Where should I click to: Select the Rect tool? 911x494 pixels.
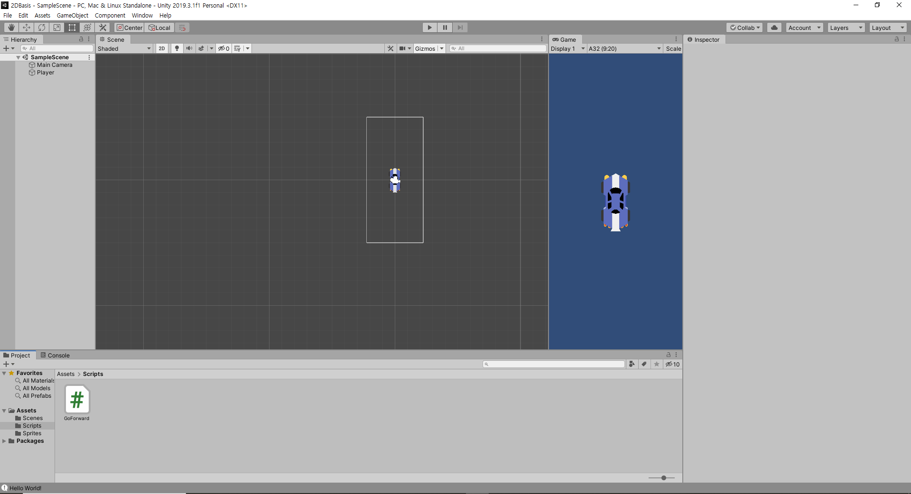[72, 27]
